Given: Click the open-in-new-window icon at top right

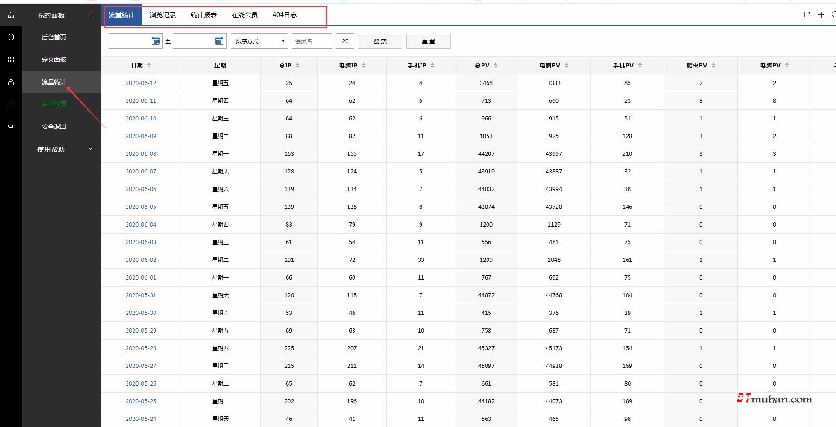Looking at the screenshot, I should (x=807, y=14).
